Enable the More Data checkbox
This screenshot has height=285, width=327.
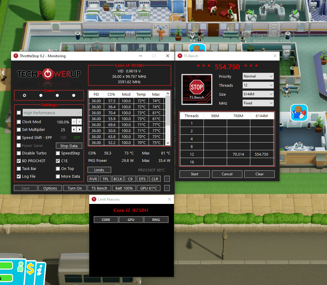point(58,176)
